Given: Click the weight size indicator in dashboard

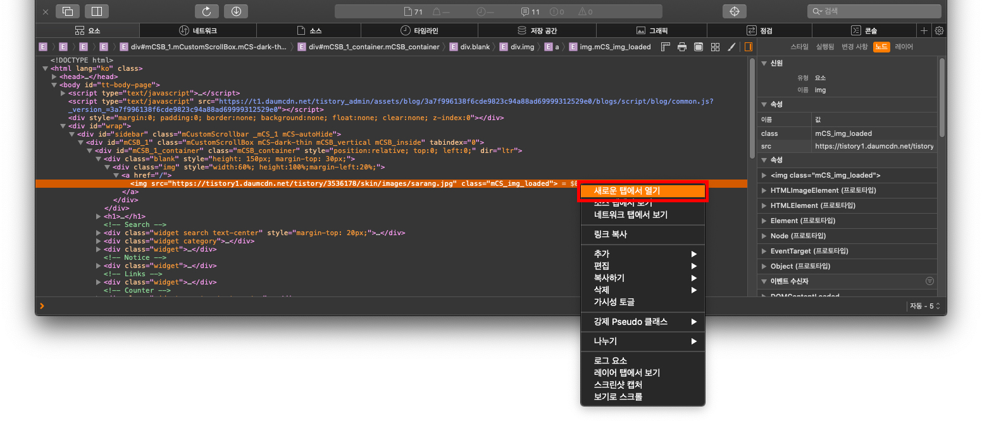Looking at the screenshot, I should tap(441, 11).
